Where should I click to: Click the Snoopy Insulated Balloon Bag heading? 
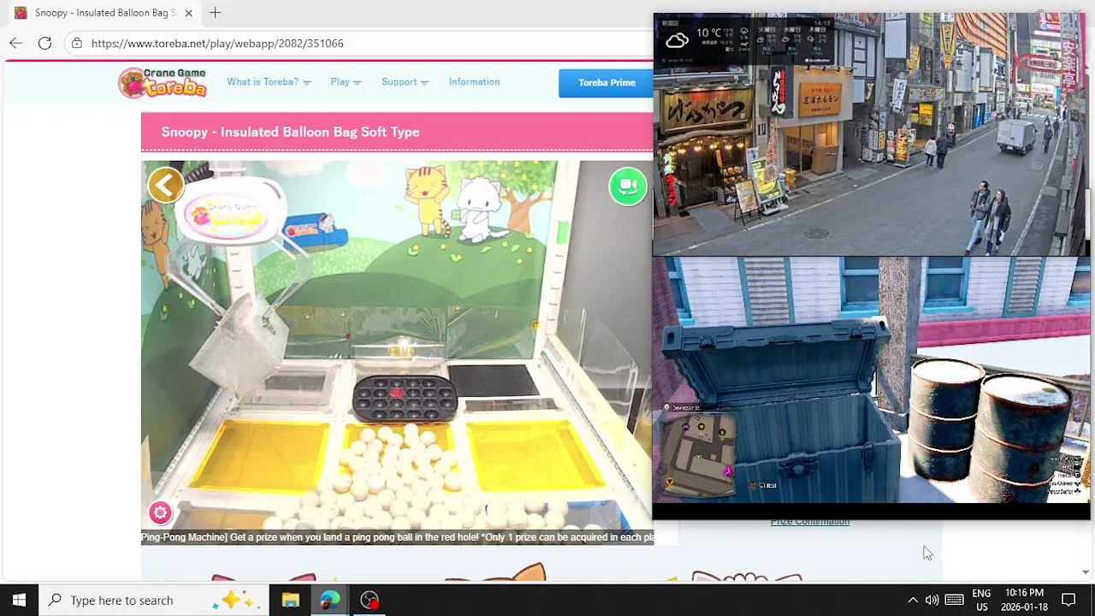(290, 132)
